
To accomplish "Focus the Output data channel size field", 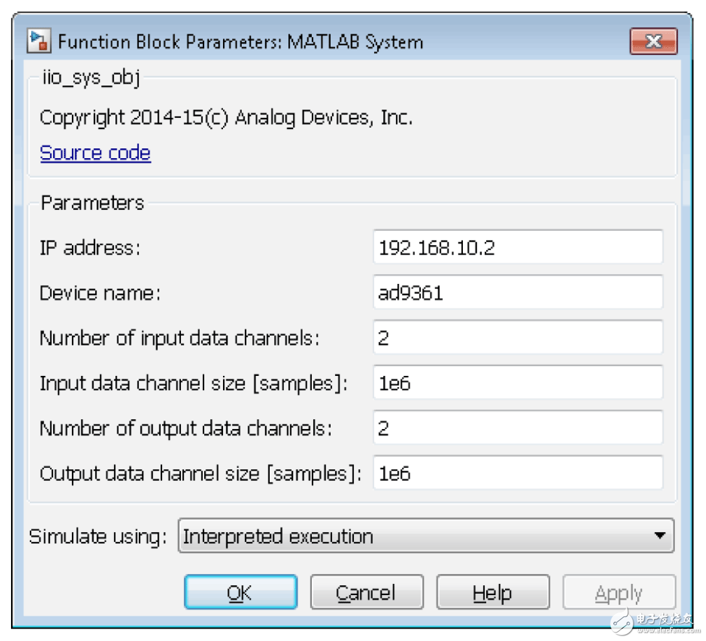I will pyautogui.click(x=517, y=474).
